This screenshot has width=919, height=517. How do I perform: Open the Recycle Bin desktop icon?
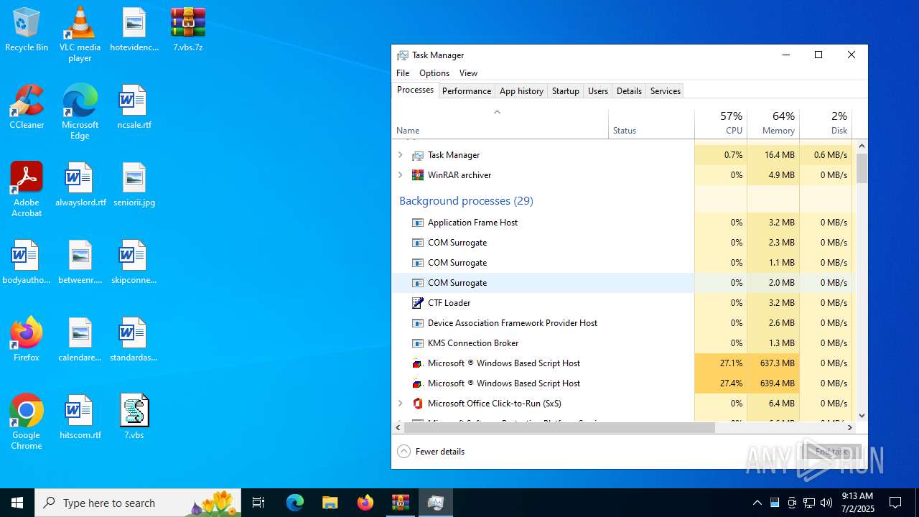[x=27, y=30]
